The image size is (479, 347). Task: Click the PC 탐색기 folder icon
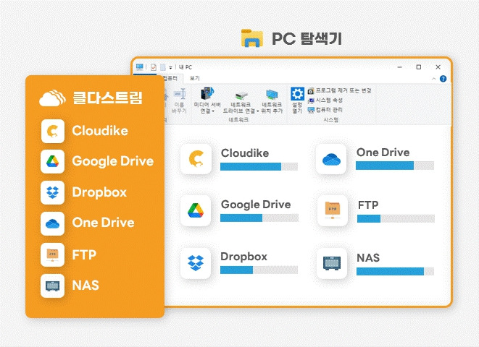(252, 38)
